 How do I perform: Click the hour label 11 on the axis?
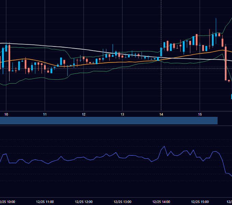coord(45,114)
